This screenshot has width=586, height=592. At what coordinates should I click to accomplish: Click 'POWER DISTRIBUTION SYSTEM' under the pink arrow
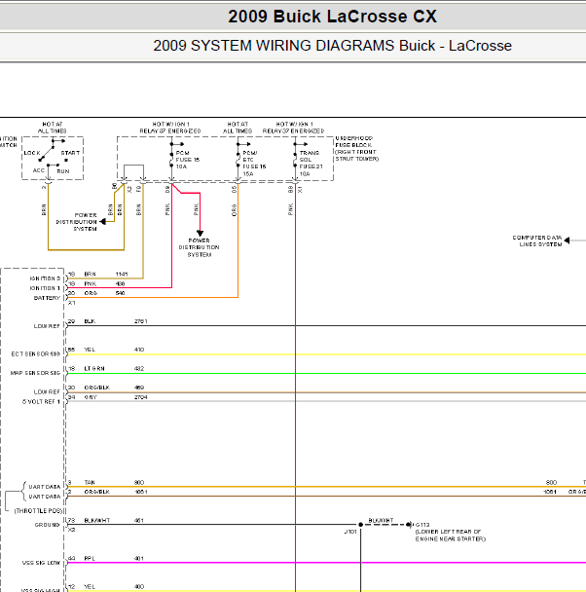(x=199, y=247)
